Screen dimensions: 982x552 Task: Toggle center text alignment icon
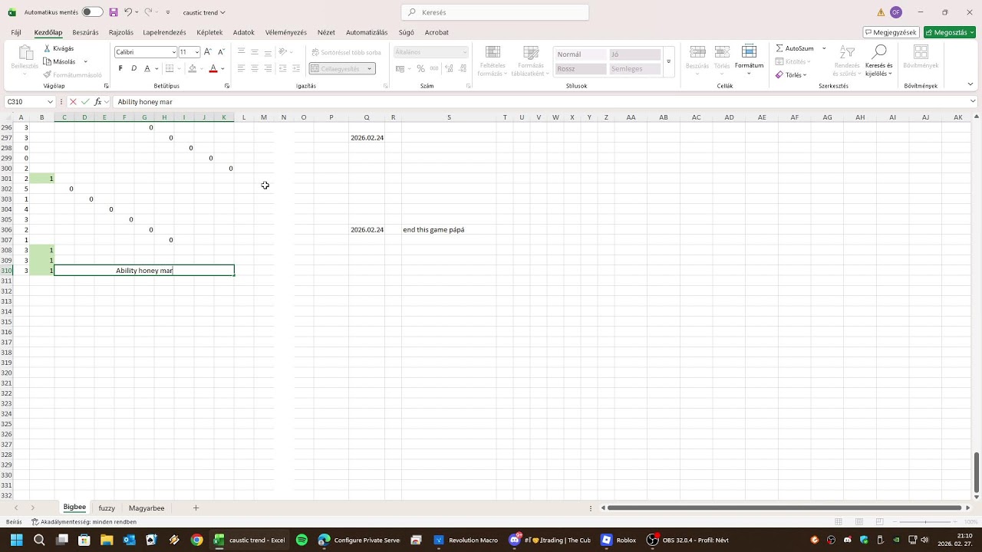[x=254, y=68]
